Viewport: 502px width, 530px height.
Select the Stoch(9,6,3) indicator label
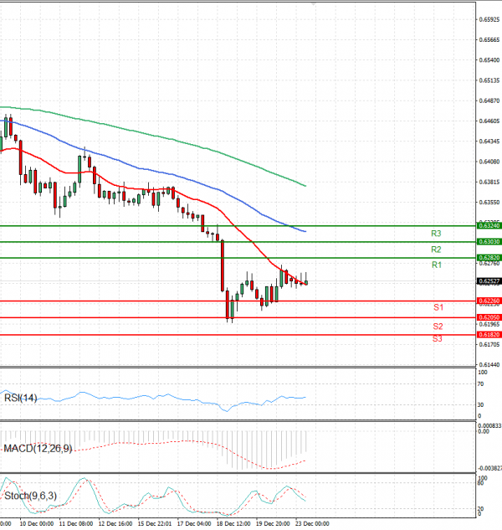(31, 497)
